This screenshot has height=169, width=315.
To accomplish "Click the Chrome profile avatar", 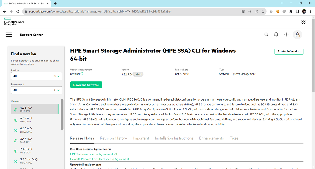I will [304, 12].
